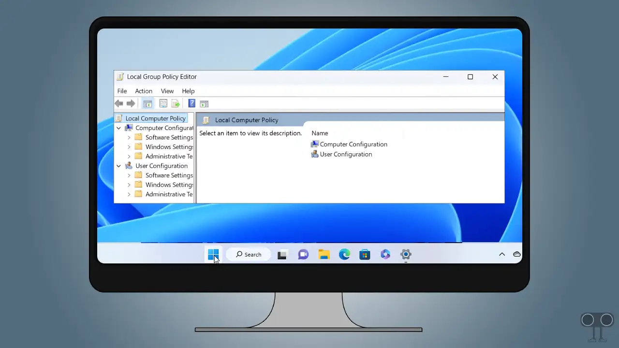Minimize the Local Group Policy Editor window
The width and height of the screenshot is (619, 348).
[446, 76]
